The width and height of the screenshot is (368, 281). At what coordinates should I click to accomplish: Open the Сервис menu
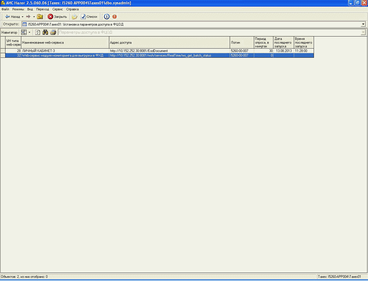[57, 9]
